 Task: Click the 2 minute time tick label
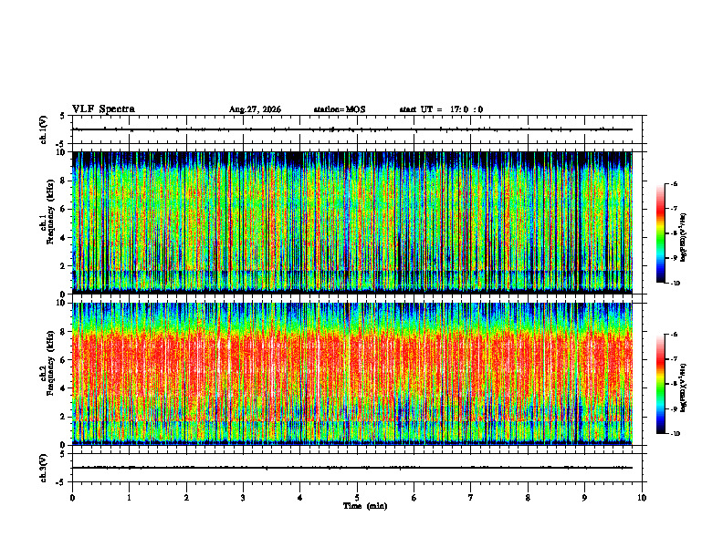pos(186,498)
